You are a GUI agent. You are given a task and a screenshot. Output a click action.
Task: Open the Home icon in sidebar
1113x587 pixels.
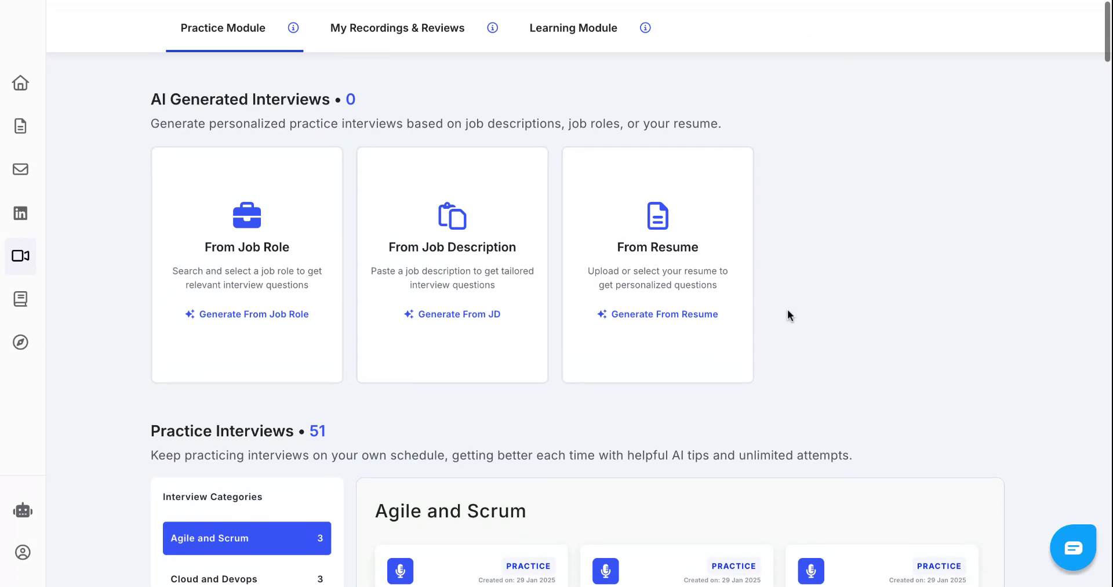[20, 83]
